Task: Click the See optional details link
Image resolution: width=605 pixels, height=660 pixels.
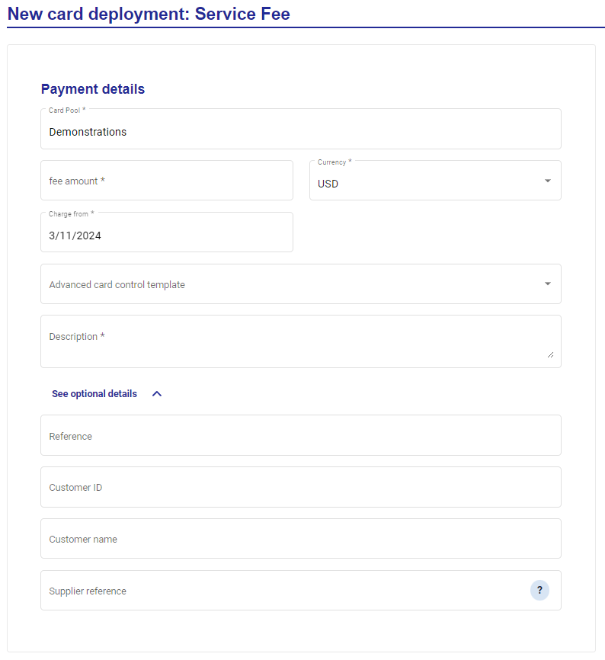Action: (94, 393)
